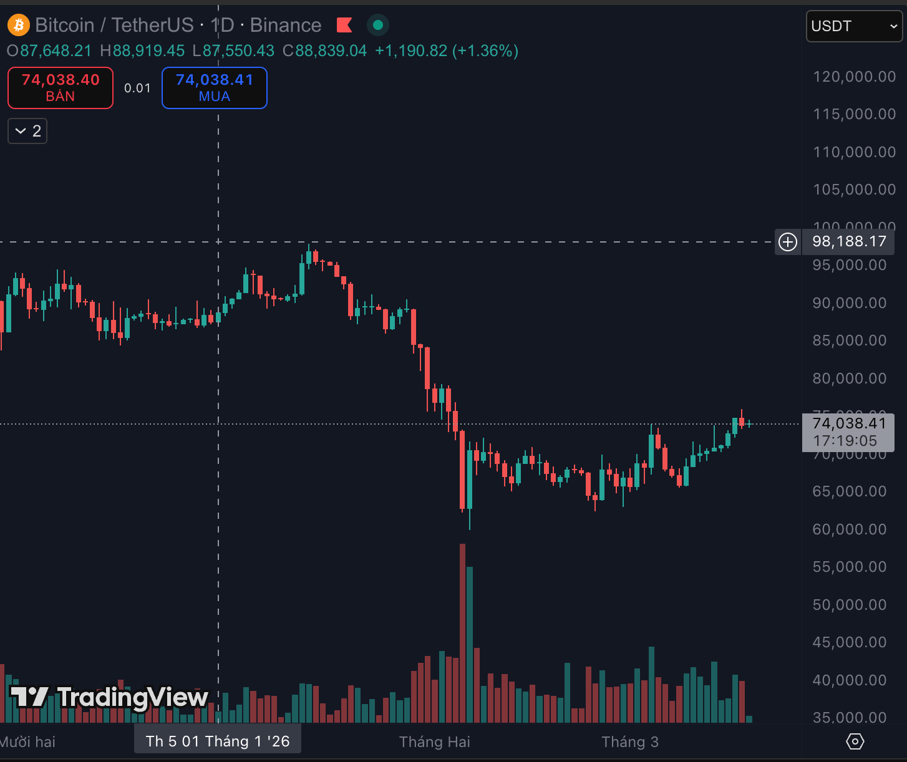
Task: Click the red BÁN sell button
Action: 61,87
